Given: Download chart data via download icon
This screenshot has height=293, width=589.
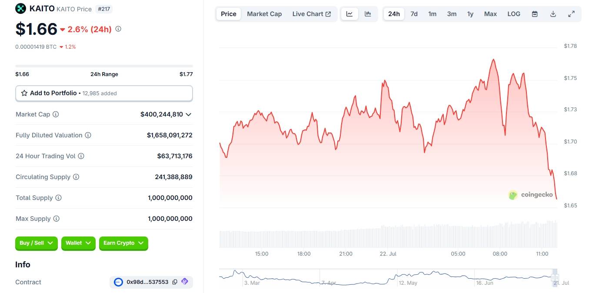Looking at the screenshot, I should [553, 14].
